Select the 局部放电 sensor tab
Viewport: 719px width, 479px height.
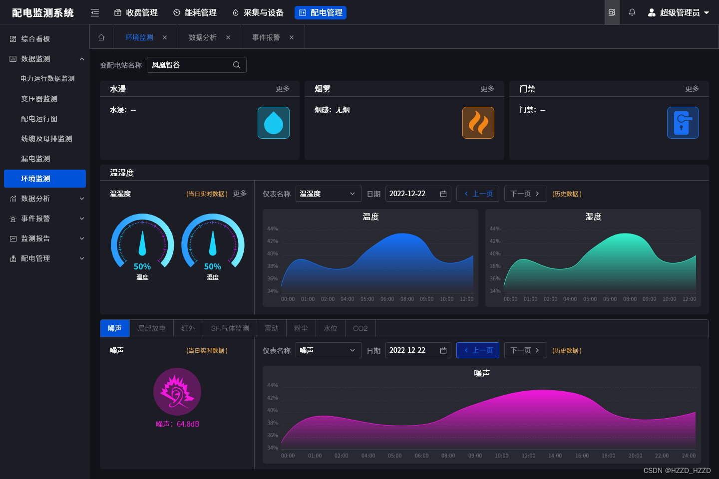click(152, 328)
